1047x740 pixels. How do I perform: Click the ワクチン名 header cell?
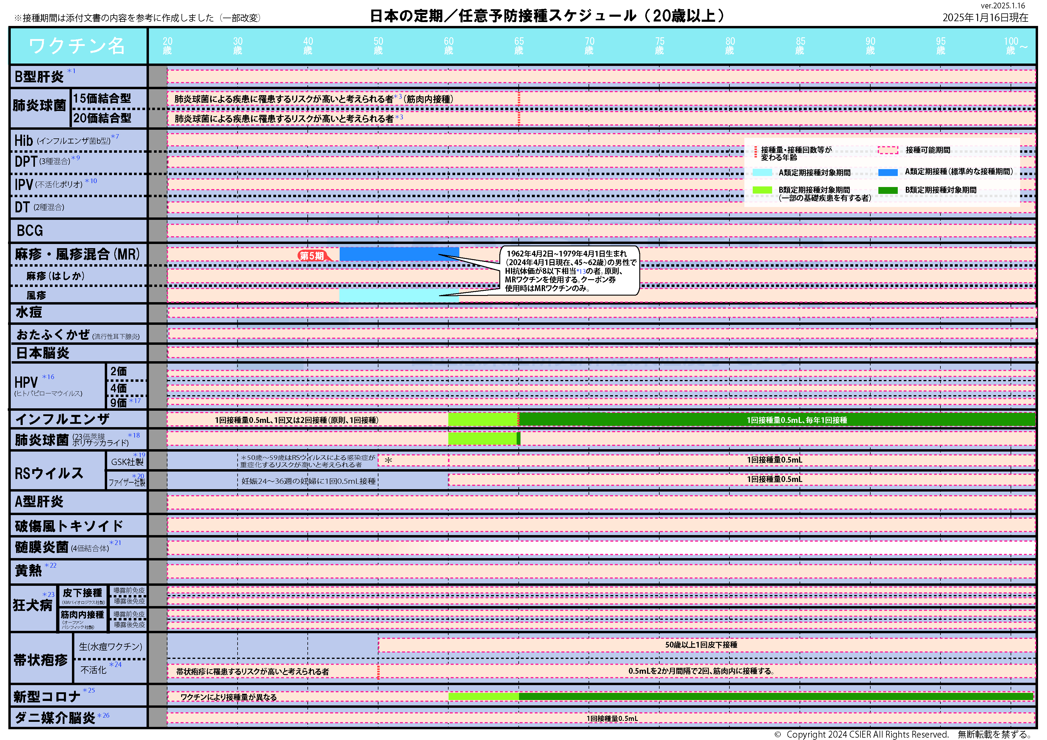77,46
